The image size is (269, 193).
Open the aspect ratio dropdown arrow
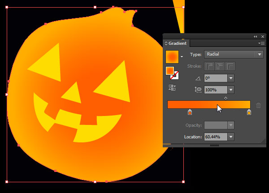coord(231,90)
